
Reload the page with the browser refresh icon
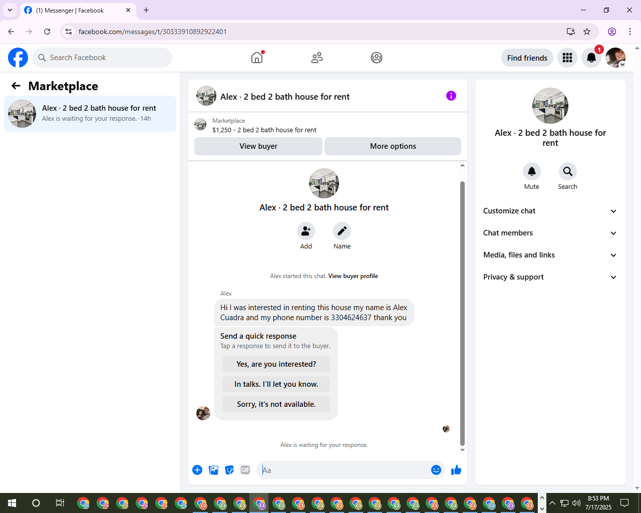[47, 32]
